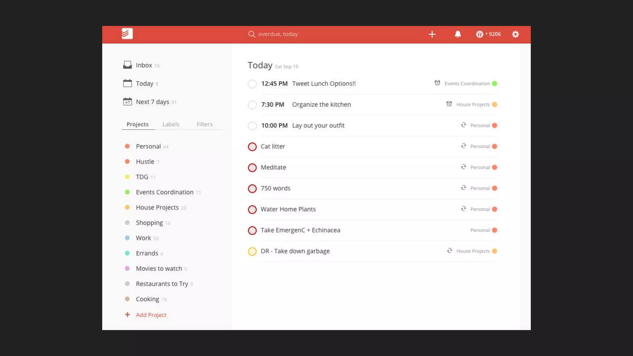Mark DR - Take down garbage complete

click(252, 251)
